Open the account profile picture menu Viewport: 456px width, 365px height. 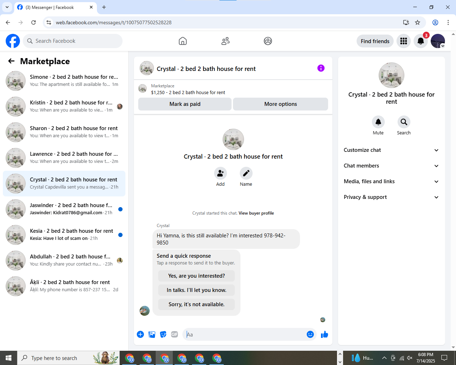click(x=438, y=41)
